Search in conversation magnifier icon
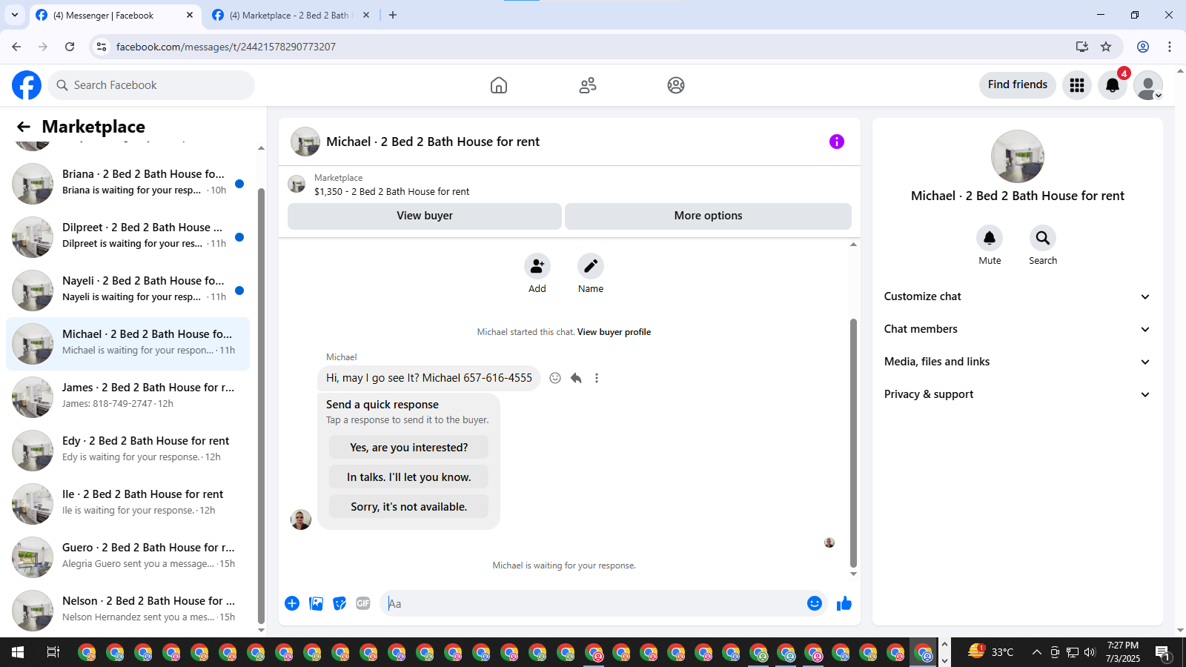Screen dimensions: 1186x667 1043,238
